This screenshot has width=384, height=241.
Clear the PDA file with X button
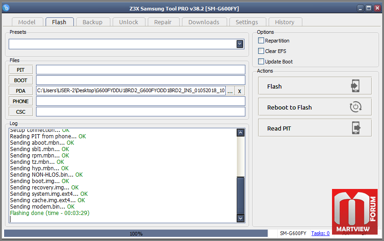click(x=239, y=91)
